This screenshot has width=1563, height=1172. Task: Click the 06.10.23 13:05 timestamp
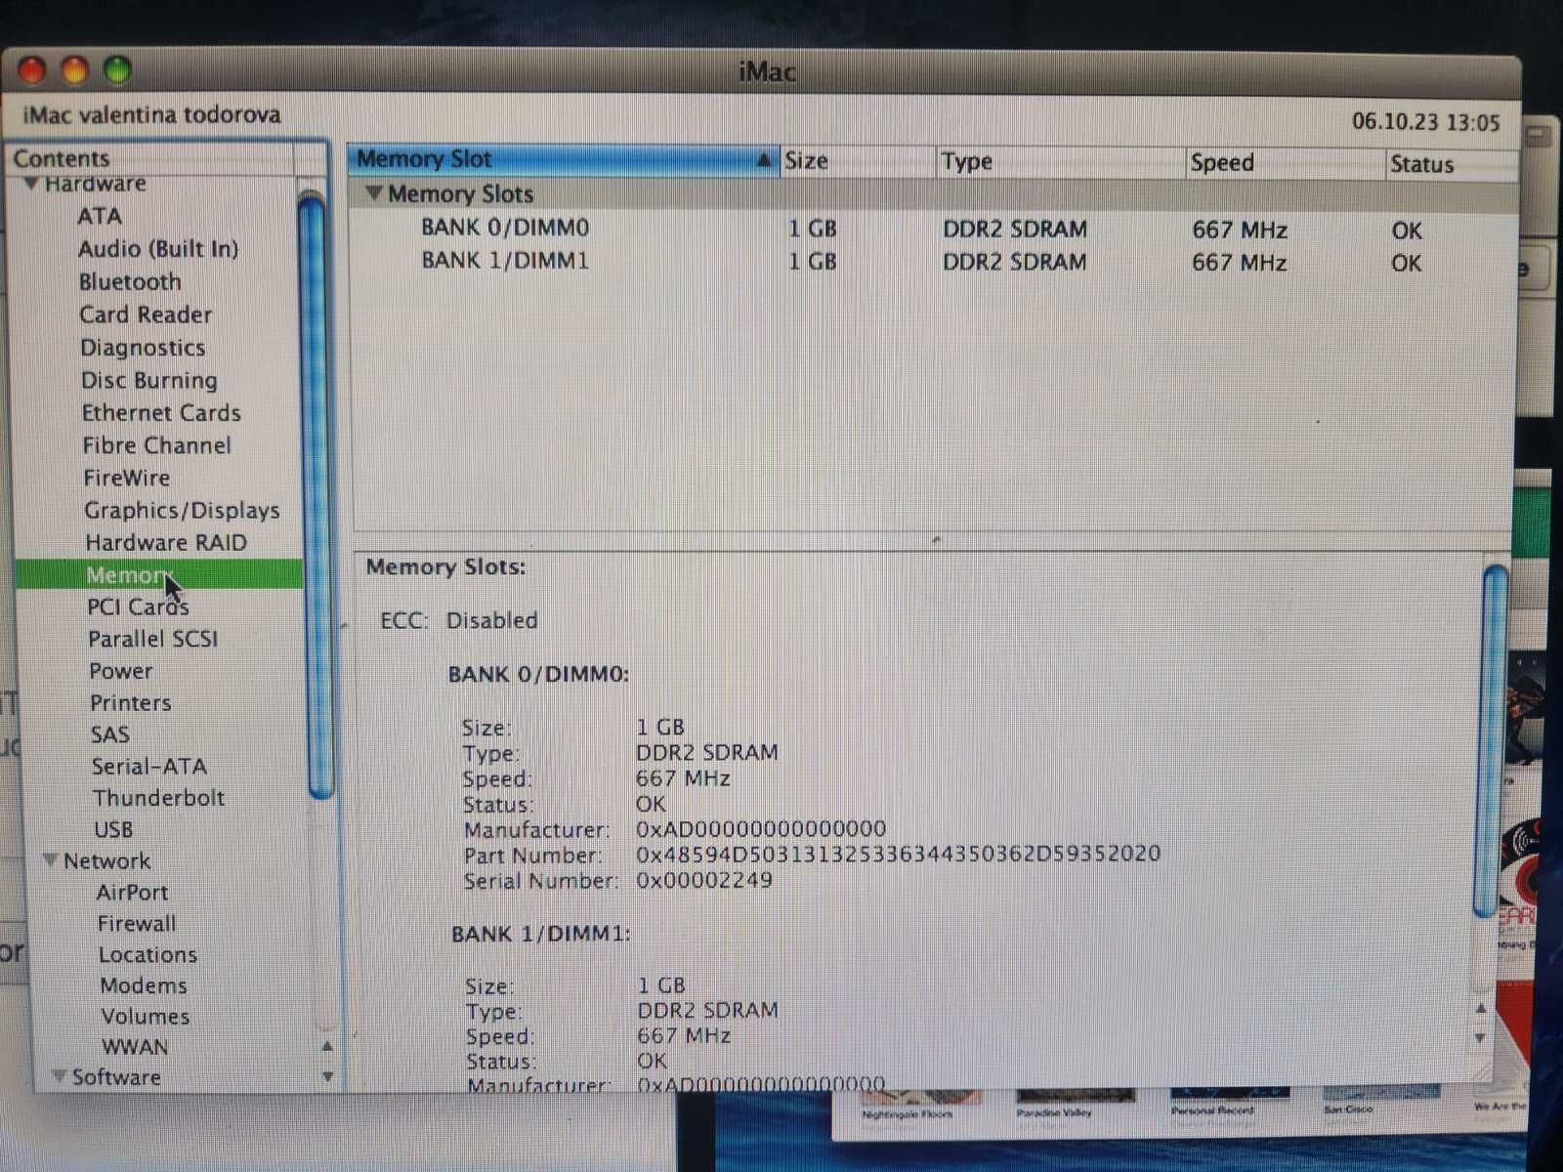pos(1425,122)
